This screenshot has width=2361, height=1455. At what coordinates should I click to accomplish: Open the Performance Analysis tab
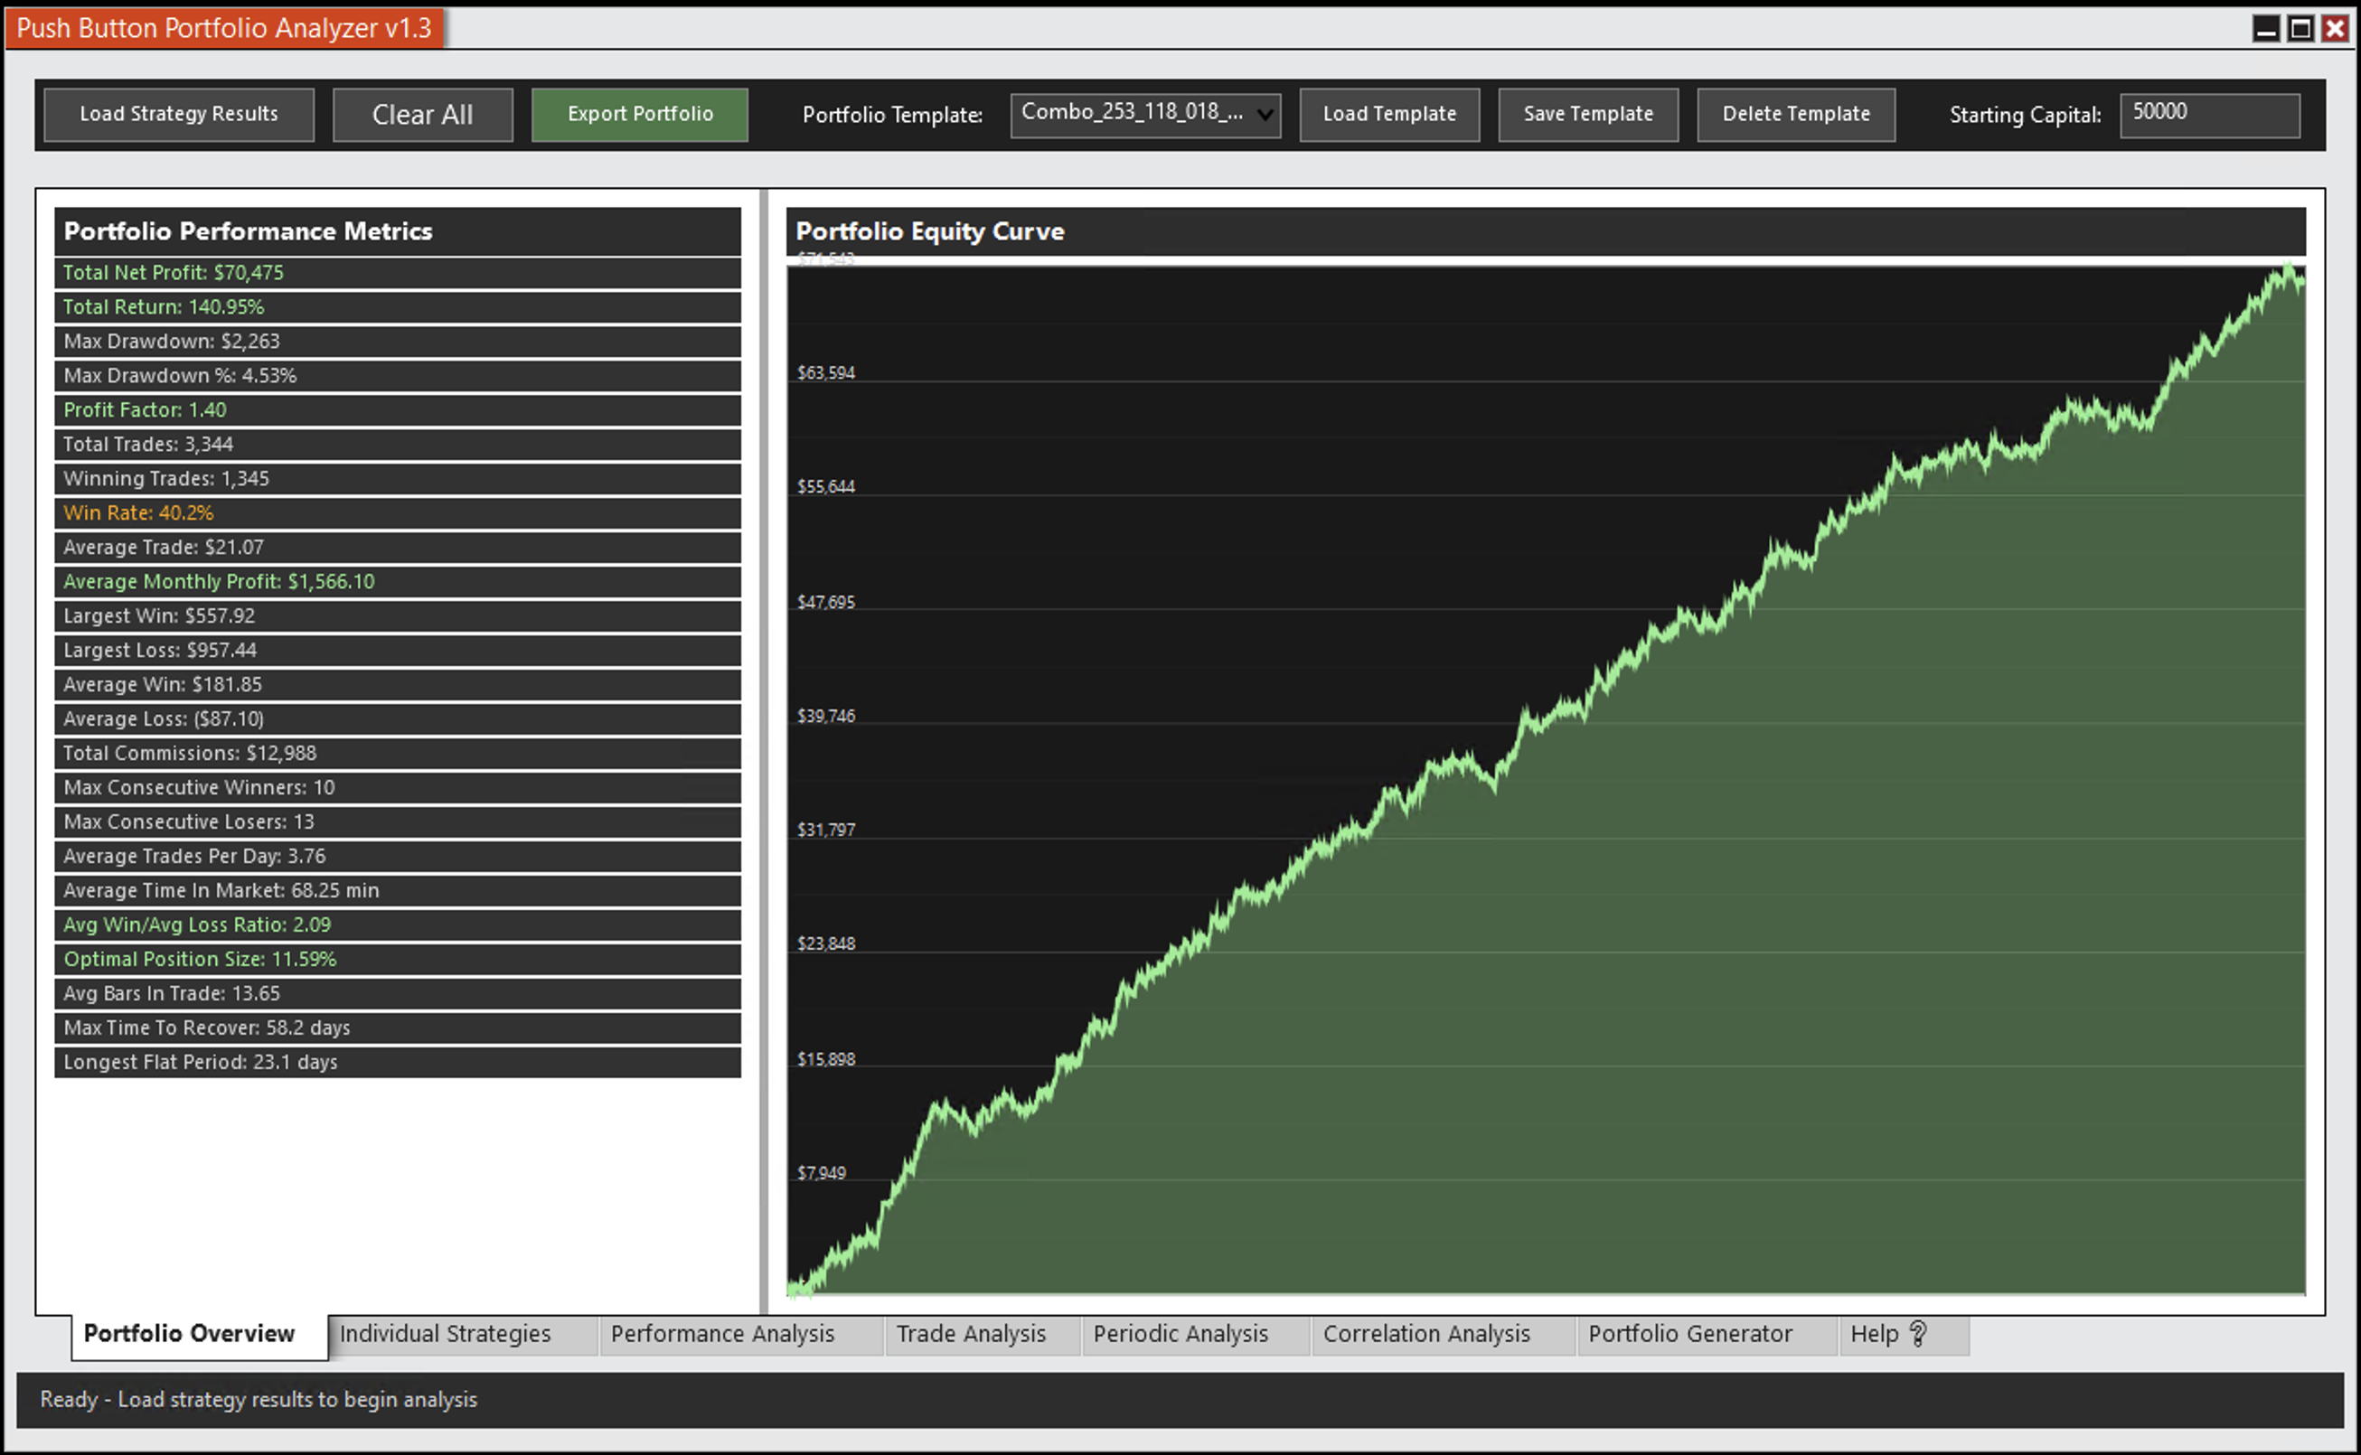pyautogui.click(x=722, y=1335)
